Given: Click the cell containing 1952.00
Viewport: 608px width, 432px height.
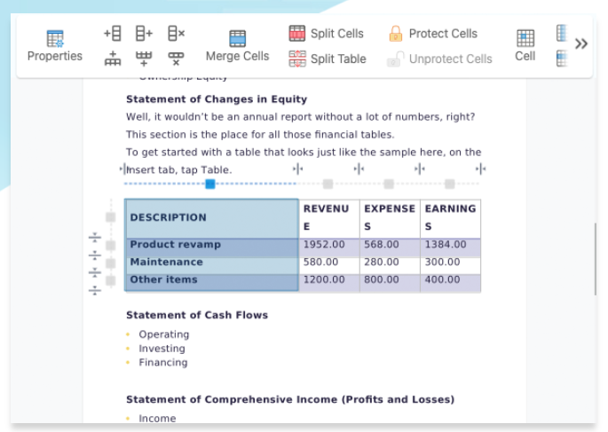Looking at the screenshot, I should pos(328,245).
